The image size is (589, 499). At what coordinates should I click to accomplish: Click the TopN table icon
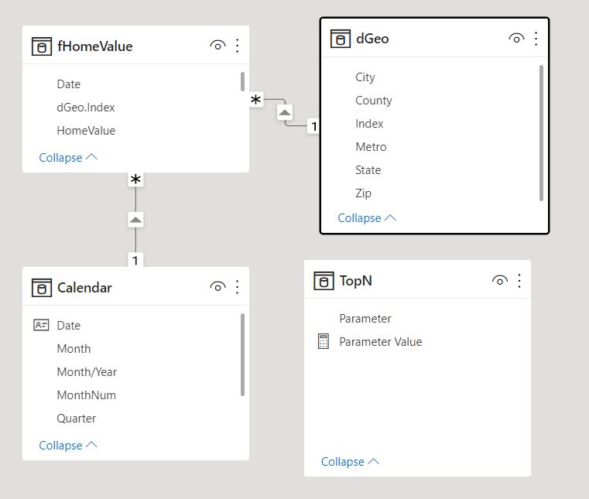coord(324,281)
